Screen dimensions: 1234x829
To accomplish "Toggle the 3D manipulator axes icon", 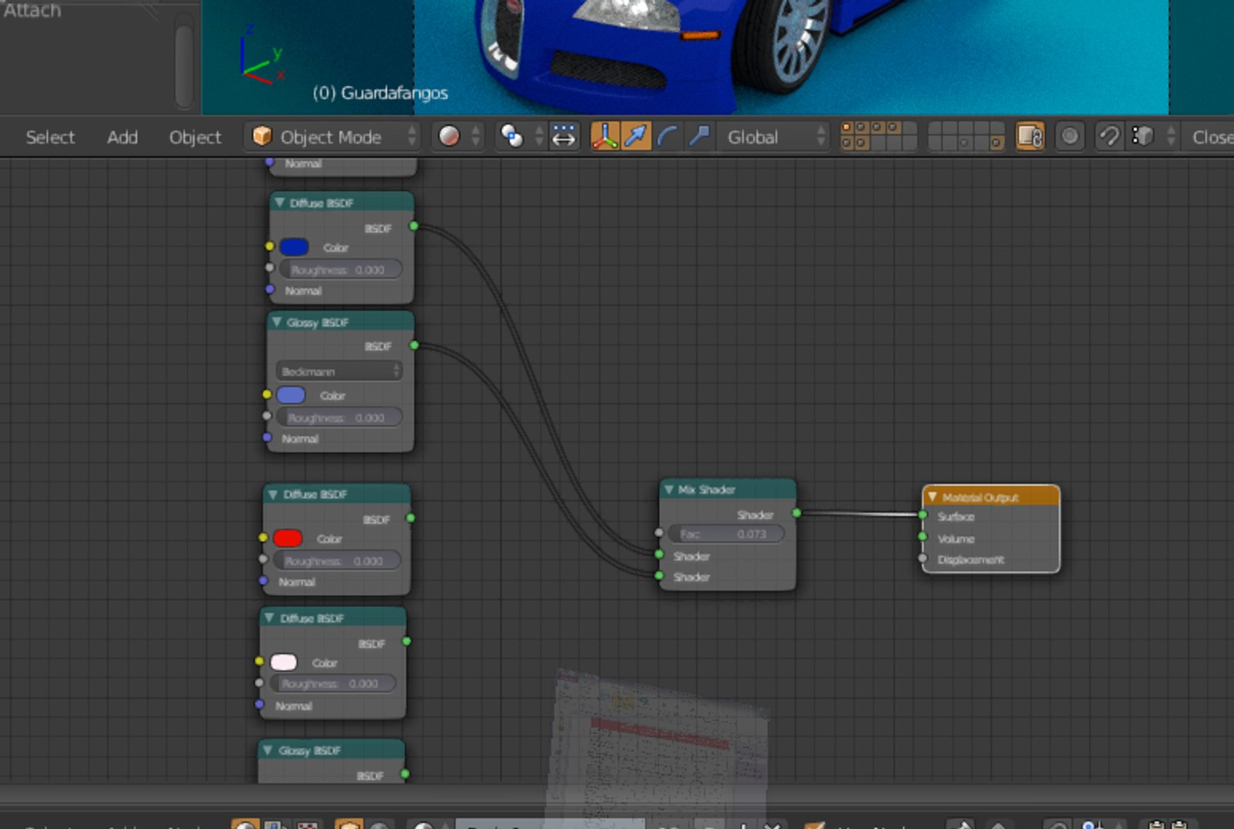I will click(604, 137).
